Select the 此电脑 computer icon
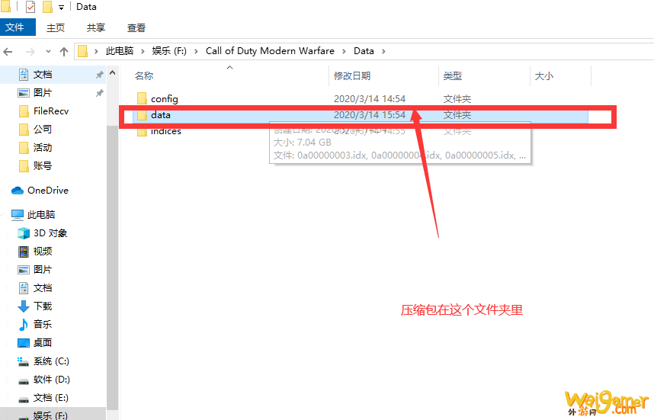The width and height of the screenshot is (654, 420). 18,215
